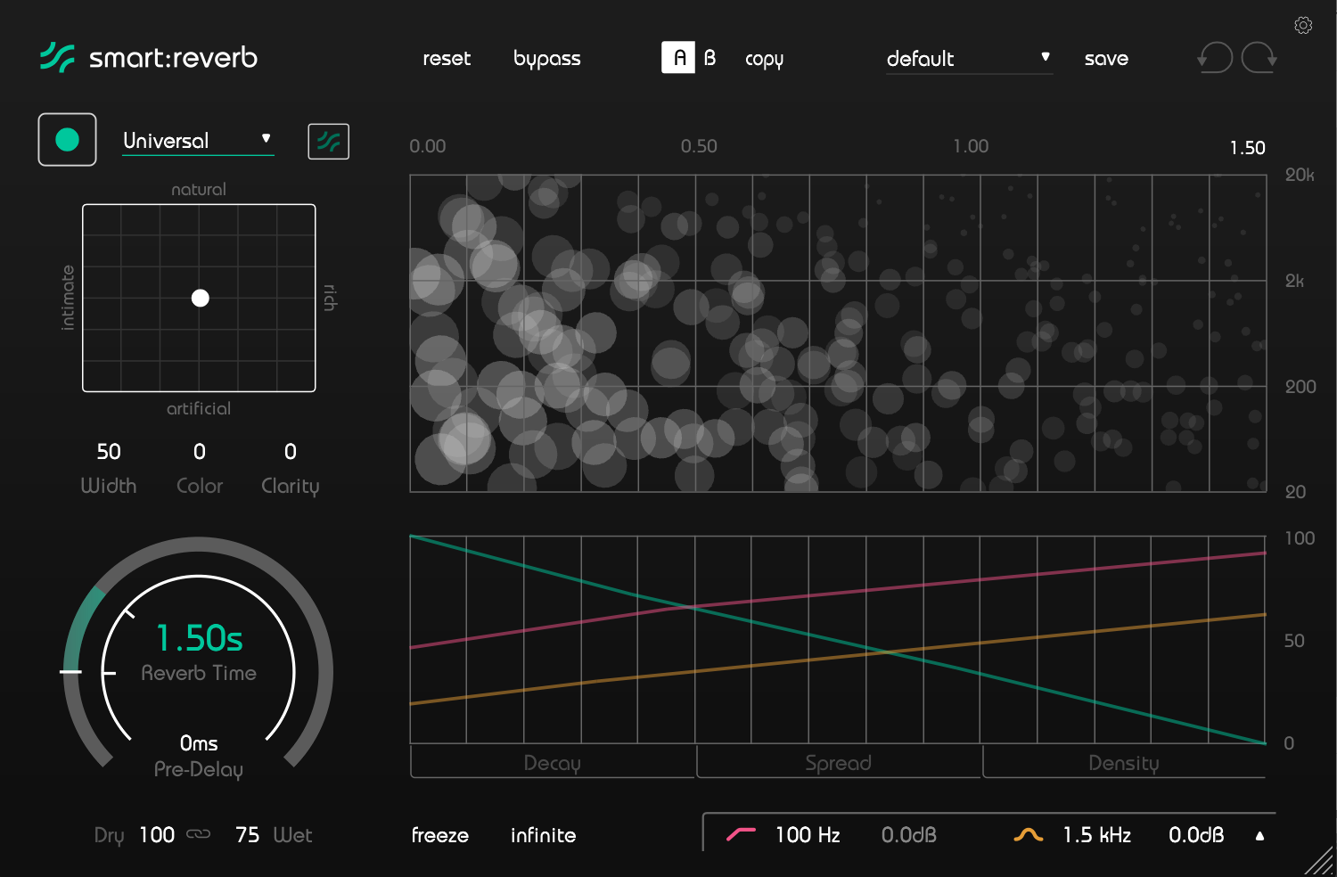Click the 100 Hz filter frequency
The width and height of the screenshot is (1337, 877).
(x=808, y=835)
